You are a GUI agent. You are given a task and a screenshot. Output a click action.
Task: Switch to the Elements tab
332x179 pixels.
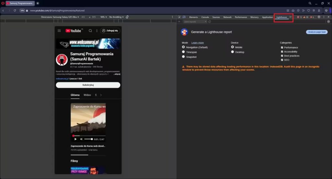194,17
